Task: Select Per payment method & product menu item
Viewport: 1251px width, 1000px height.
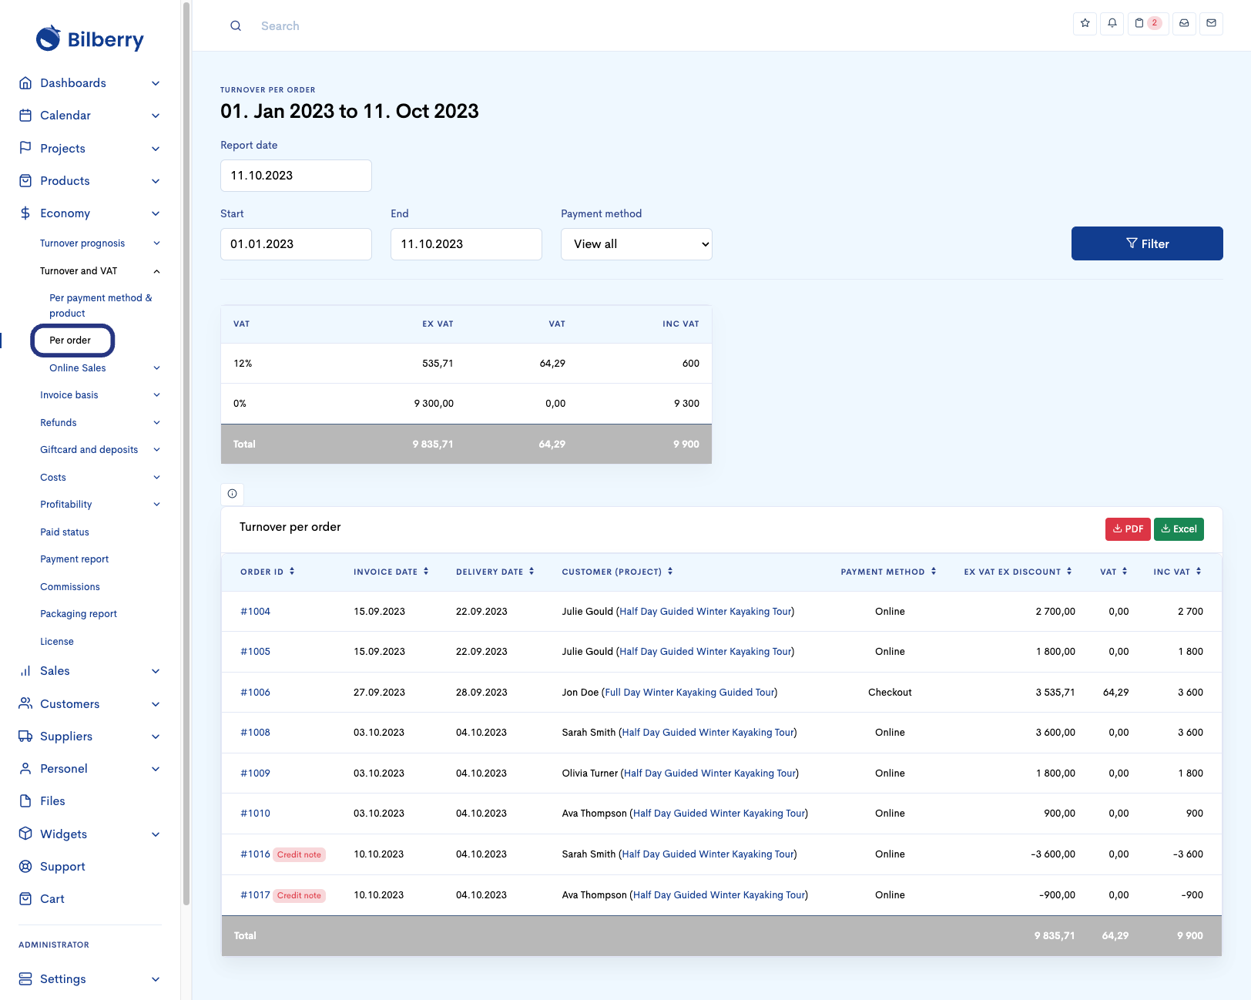Action: click(x=100, y=306)
